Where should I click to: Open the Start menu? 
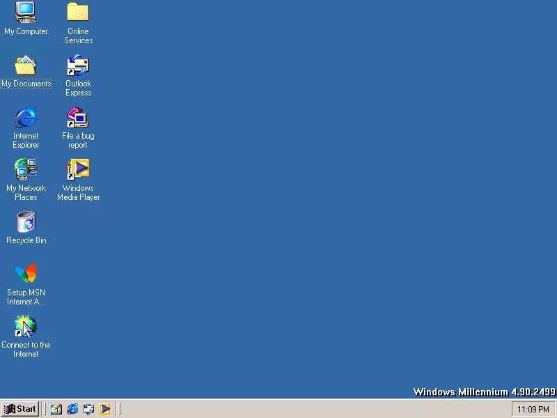[x=20, y=409]
